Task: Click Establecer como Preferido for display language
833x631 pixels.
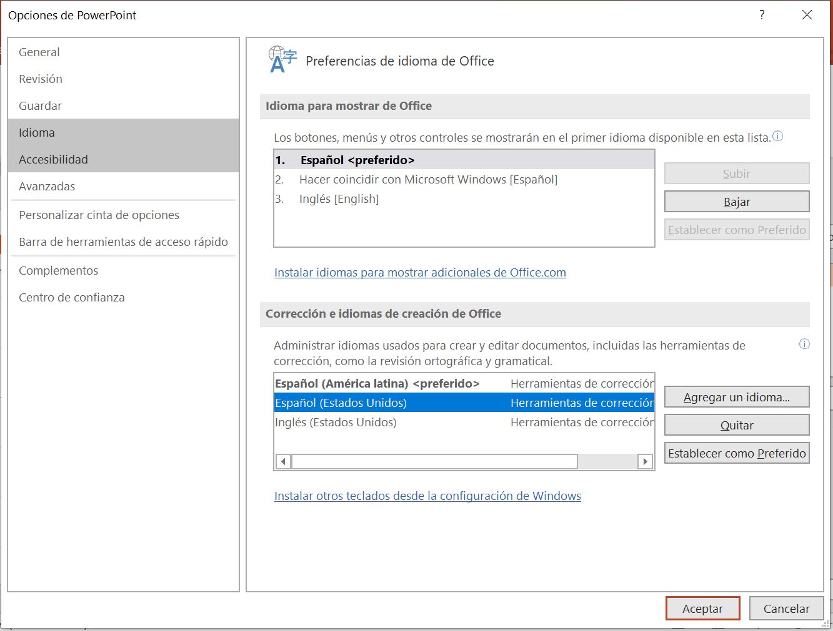Action: tap(737, 230)
